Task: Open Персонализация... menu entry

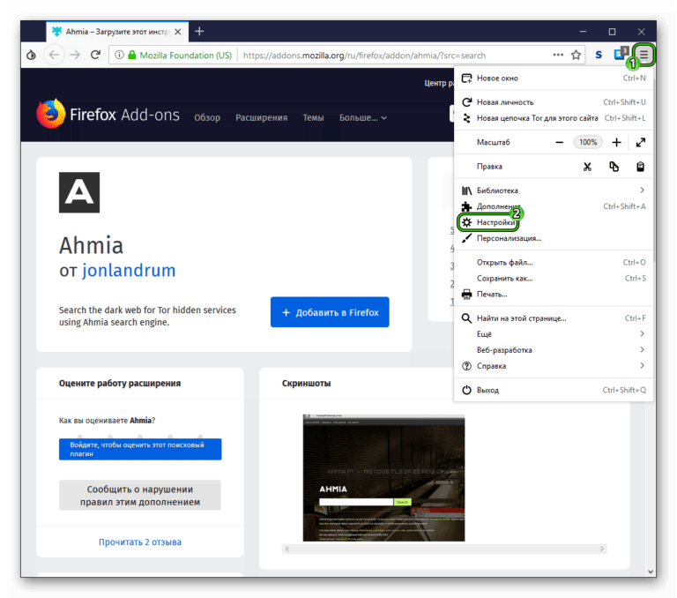Action: pyautogui.click(x=554, y=238)
